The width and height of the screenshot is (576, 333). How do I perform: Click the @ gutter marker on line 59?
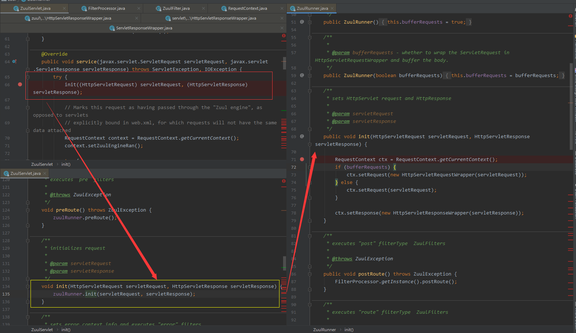click(302, 75)
